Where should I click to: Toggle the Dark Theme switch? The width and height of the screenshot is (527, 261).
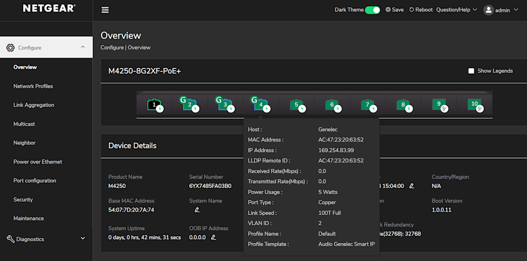(x=372, y=10)
